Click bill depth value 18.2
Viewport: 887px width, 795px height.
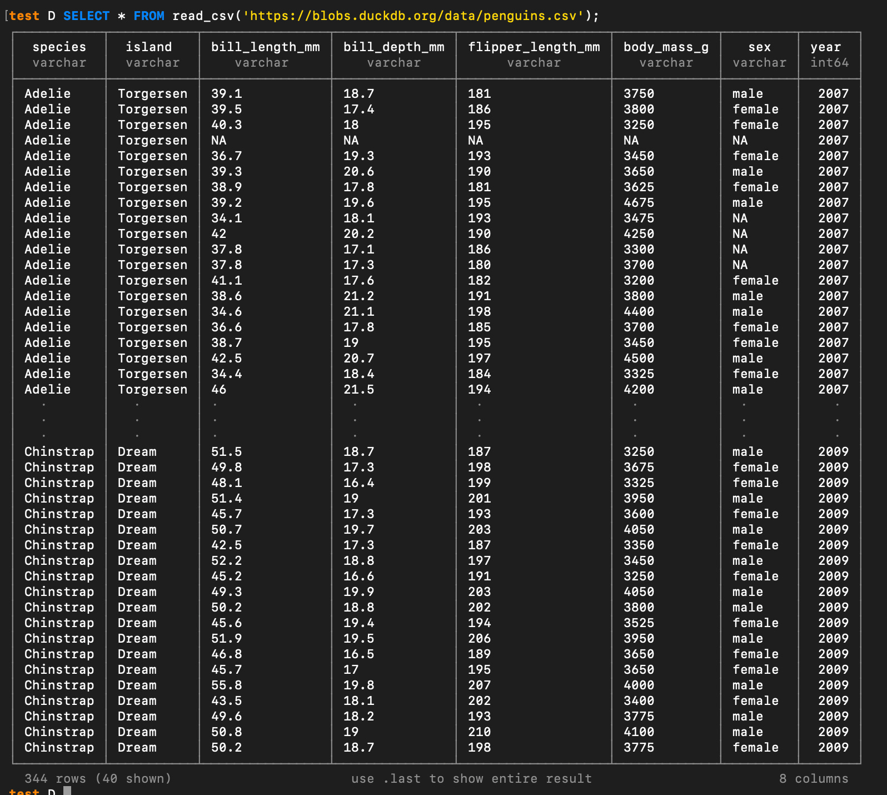coord(359,716)
